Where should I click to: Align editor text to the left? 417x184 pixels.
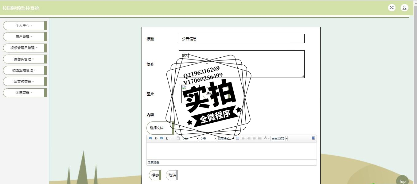coord(243,138)
